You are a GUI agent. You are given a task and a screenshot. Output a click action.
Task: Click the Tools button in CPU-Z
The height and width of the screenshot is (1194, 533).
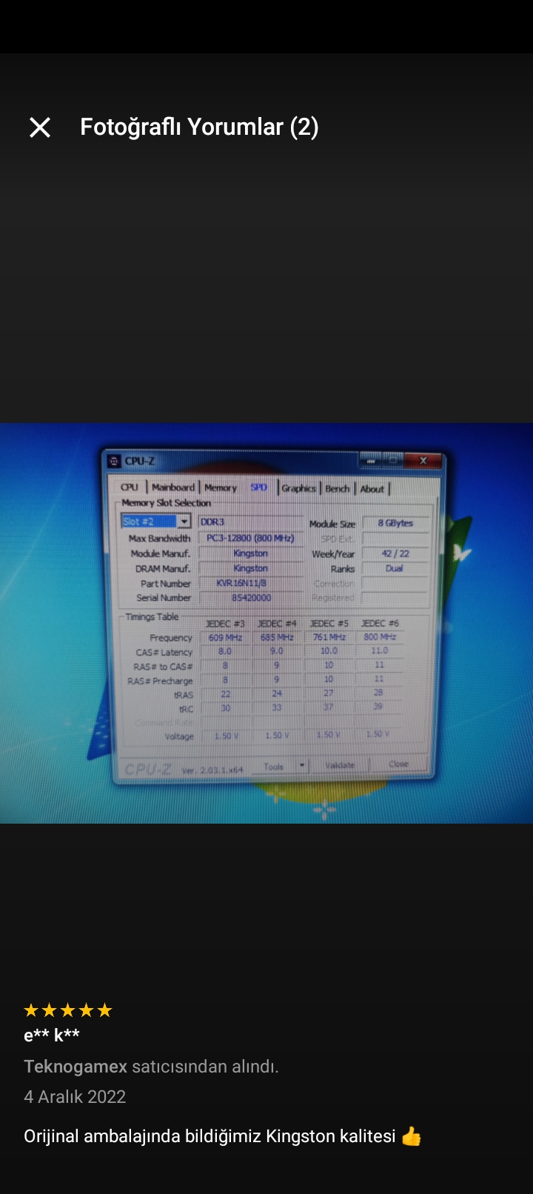274,767
